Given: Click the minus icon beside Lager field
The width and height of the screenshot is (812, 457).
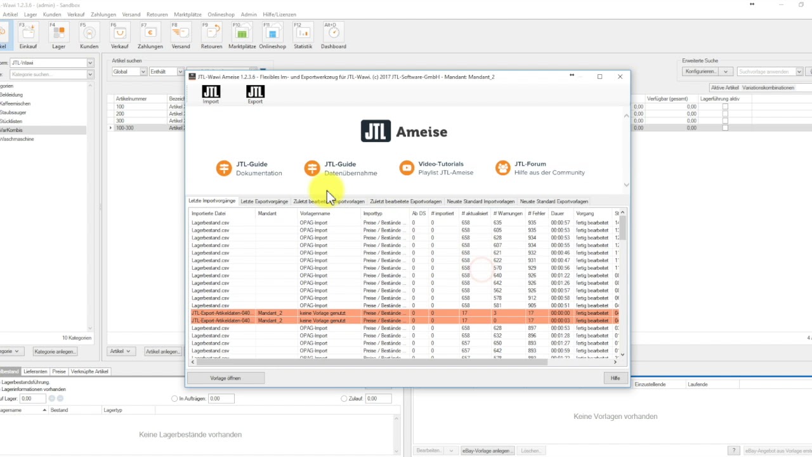Looking at the screenshot, I should tap(60, 399).
